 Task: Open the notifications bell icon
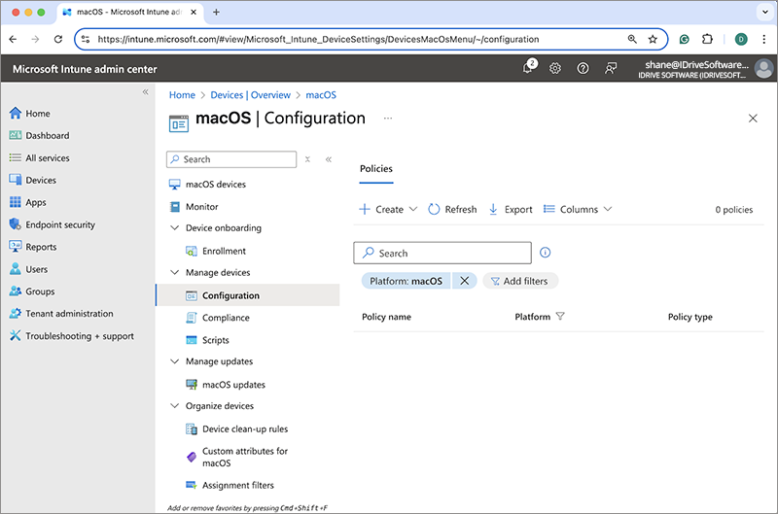click(x=528, y=68)
